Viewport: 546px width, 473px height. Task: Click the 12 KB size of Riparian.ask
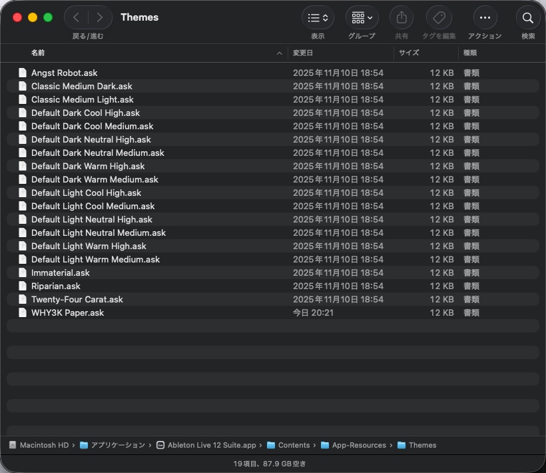coord(441,286)
